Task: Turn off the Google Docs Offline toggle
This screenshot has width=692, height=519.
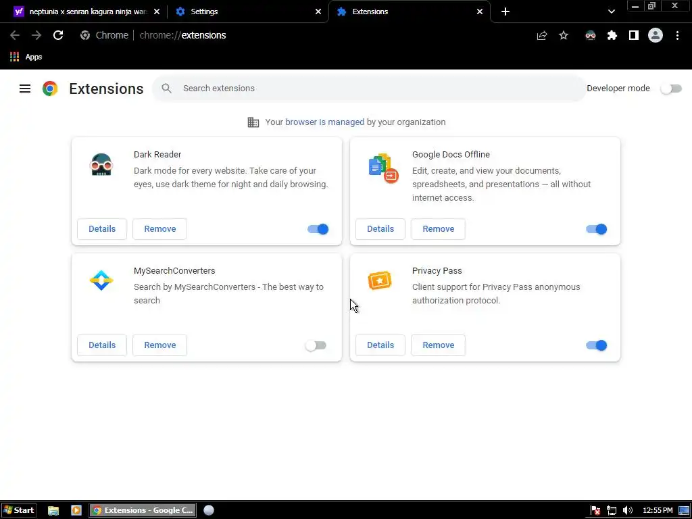Action: 596,229
